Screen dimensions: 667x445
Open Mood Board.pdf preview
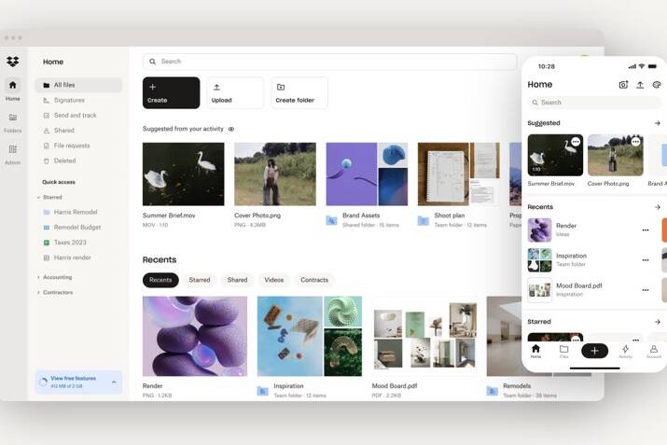(x=424, y=336)
